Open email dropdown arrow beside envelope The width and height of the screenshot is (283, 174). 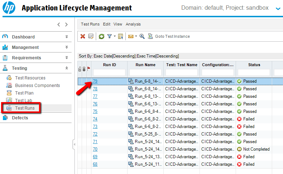click(x=136, y=36)
